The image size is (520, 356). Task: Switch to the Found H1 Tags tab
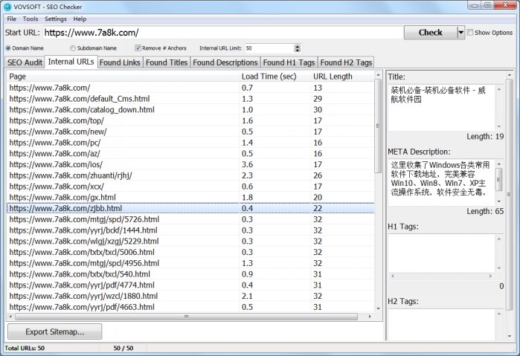point(289,62)
